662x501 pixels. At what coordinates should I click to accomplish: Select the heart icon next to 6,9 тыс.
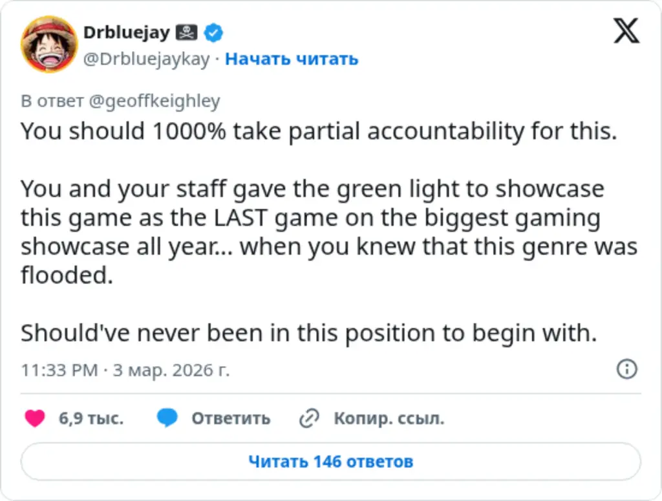34,418
